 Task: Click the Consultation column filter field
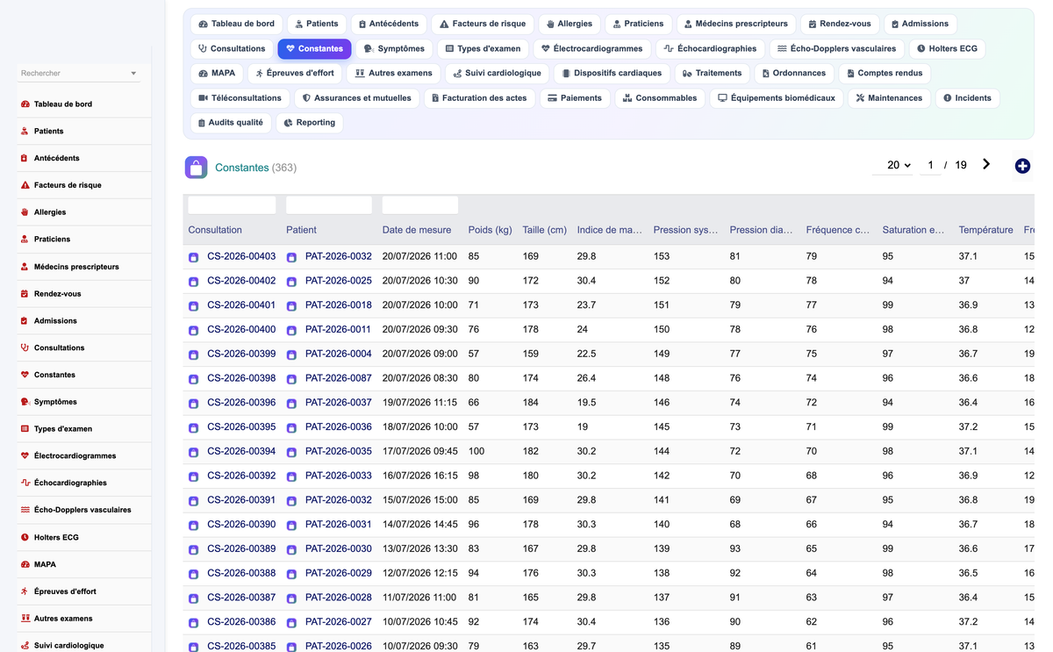point(232,205)
